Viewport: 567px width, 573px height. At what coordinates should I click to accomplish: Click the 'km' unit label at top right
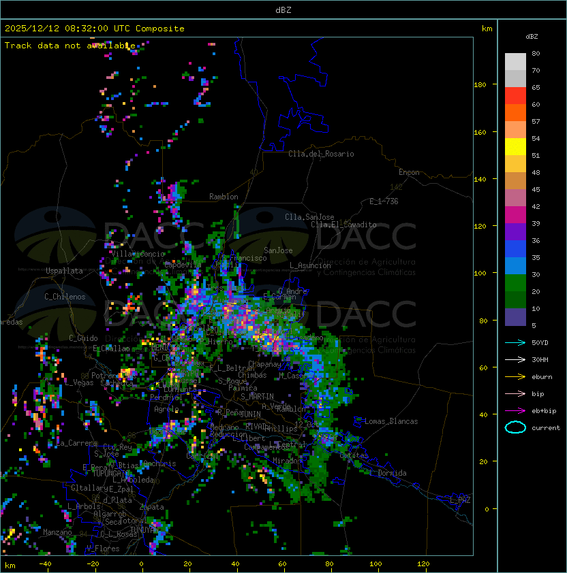(x=487, y=29)
